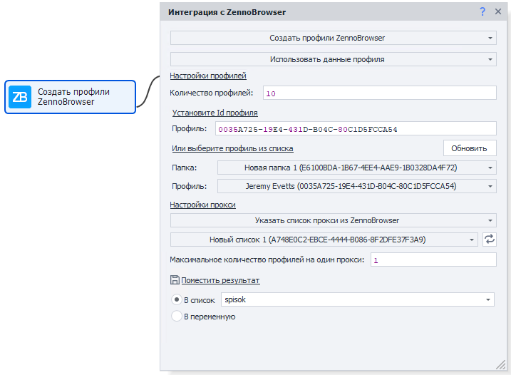Open the Jeremy Evetts profile dropdown
The height and width of the screenshot is (375, 511).
356,186
